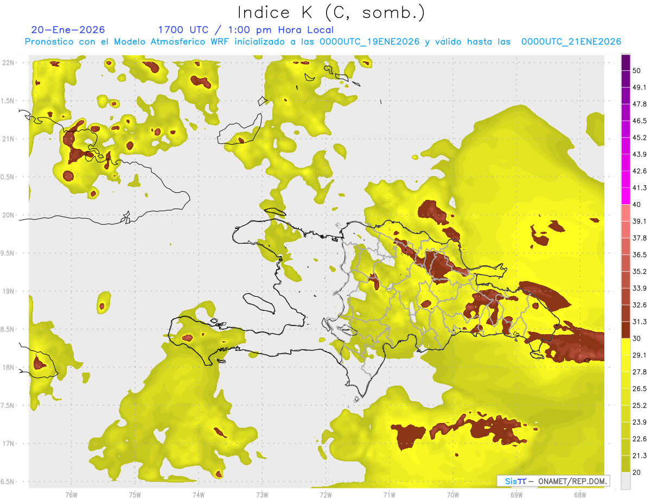651x502 pixels.
Task: Click the colorbar value "20" near the bottom
Action: (637, 472)
